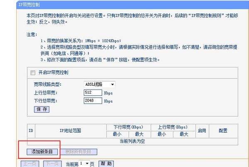Click the 保存 button
The height and width of the screenshot is (167, 249).
[x=42, y=109]
